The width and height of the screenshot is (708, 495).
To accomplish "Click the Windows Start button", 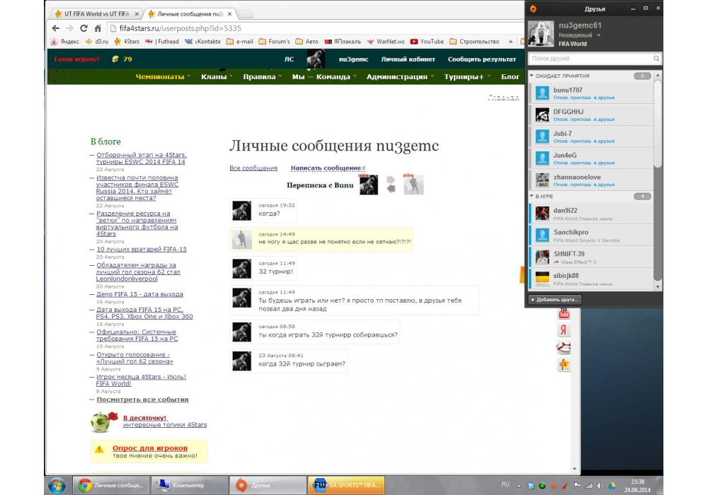I will click(57, 485).
